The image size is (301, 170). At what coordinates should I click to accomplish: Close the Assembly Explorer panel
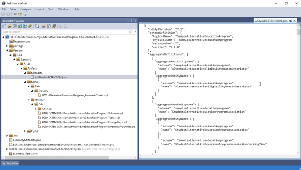[135, 21]
